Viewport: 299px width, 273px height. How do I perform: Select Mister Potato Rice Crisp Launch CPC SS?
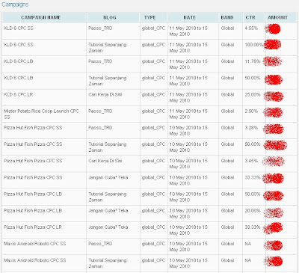(41, 114)
